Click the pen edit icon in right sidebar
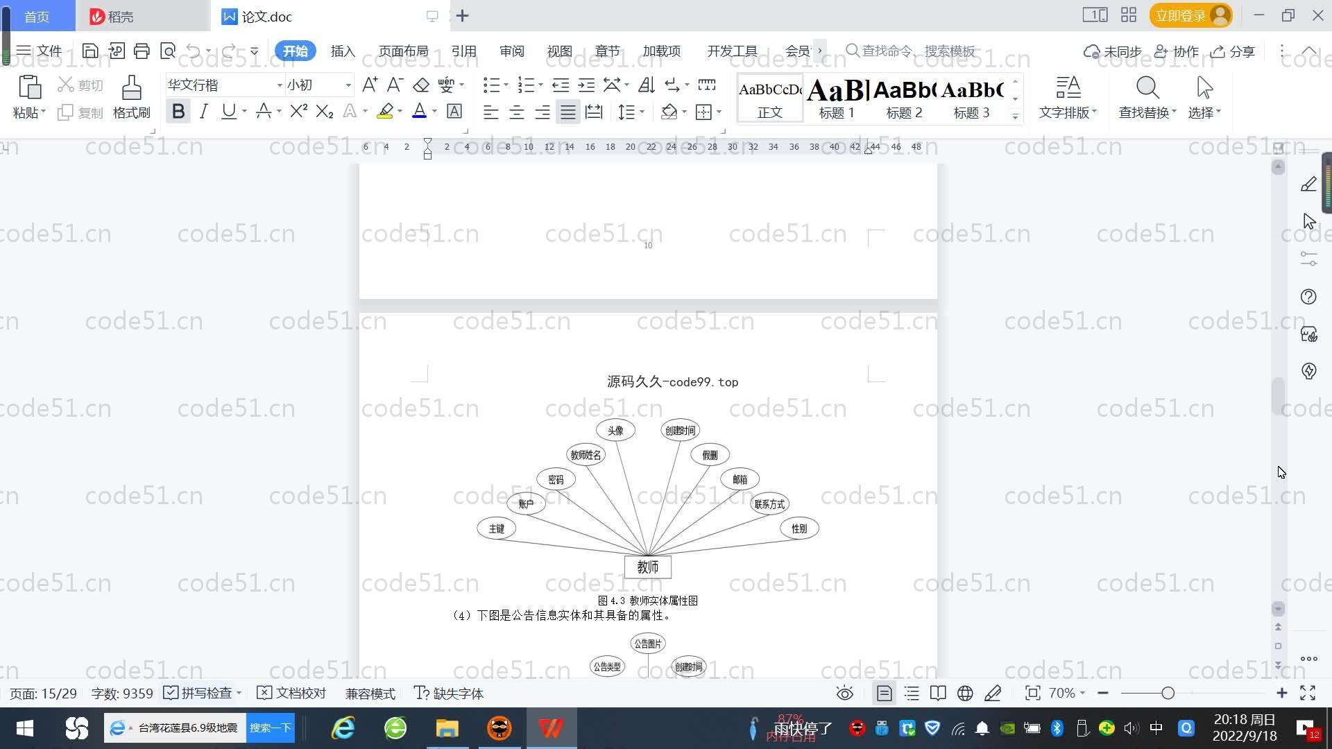The height and width of the screenshot is (749, 1332). pyautogui.click(x=1308, y=184)
